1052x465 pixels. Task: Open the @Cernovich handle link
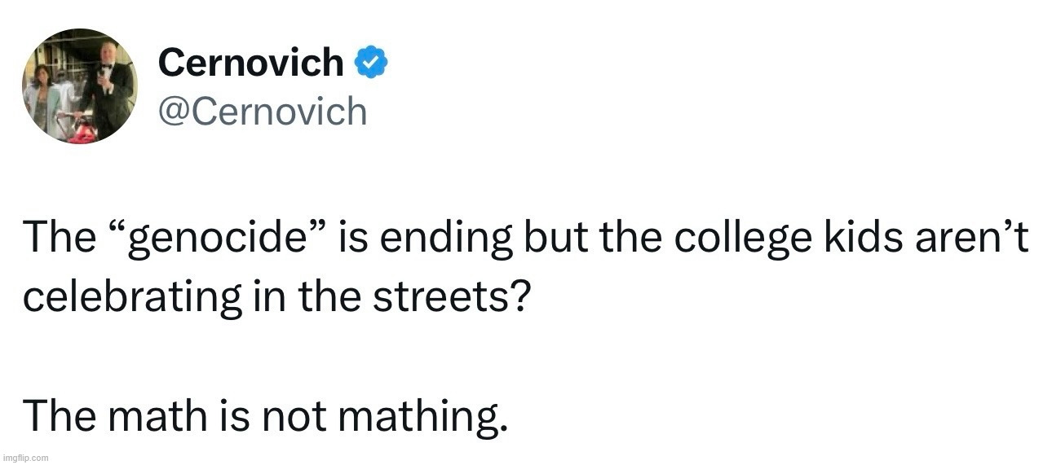coord(263,110)
